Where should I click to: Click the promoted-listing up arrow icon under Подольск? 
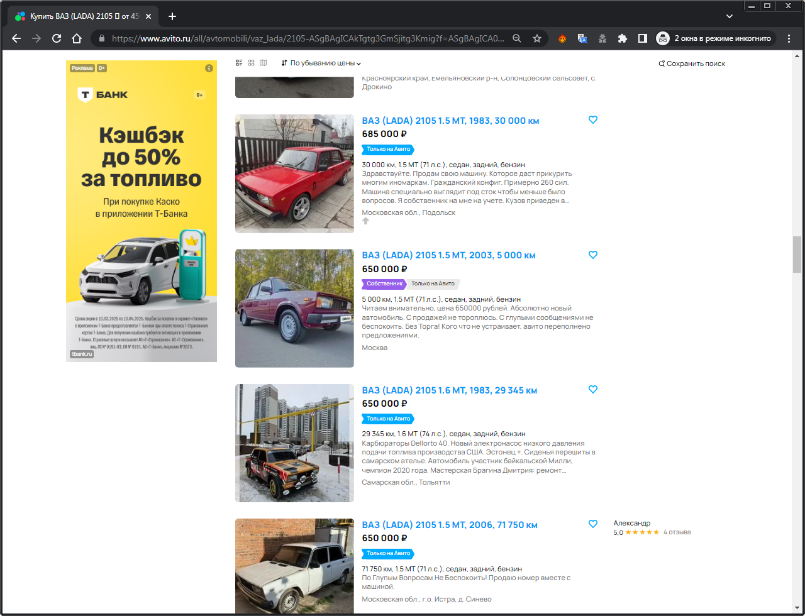(366, 221)
